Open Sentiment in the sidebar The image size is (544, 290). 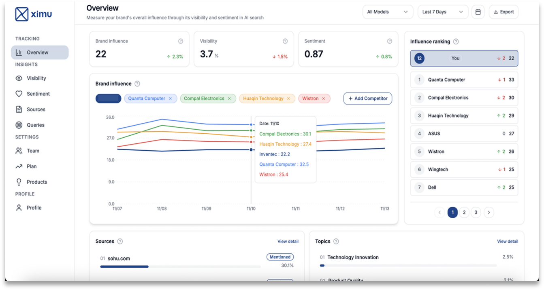click(38, 94)
